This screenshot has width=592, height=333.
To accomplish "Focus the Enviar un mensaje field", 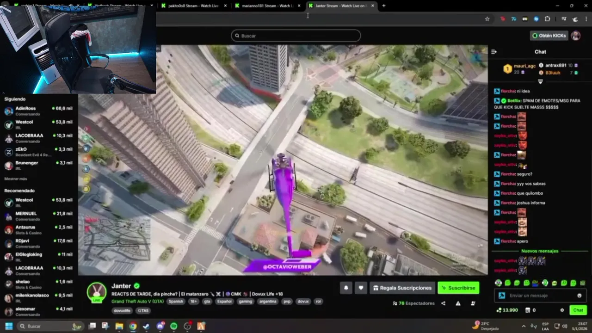I will pos(540,296).
